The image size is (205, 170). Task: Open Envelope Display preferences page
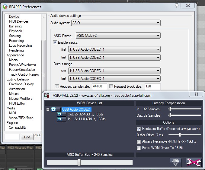click(x=21, y=84)
